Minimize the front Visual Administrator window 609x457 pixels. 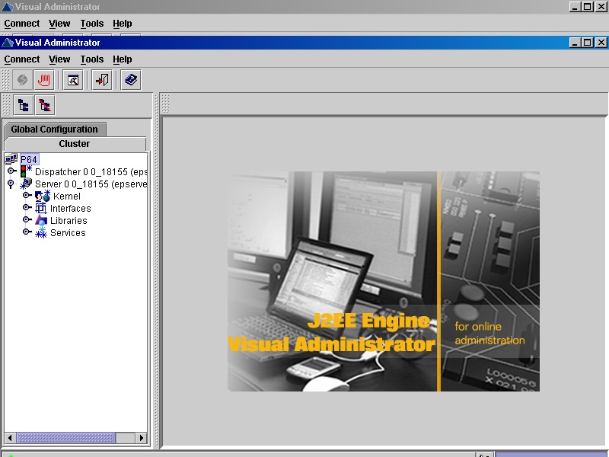click(576, 43)
